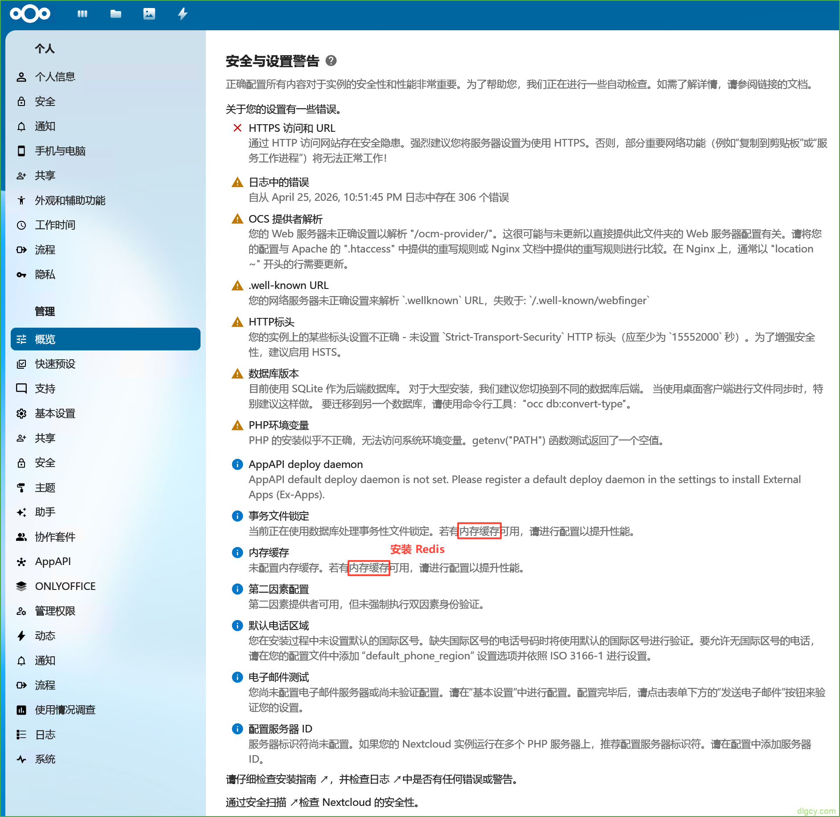Image resolution: width=840 pixels, height=817 pixels.
Task: Open the Activity lightning icon in top bar
Action: [183, 14]
